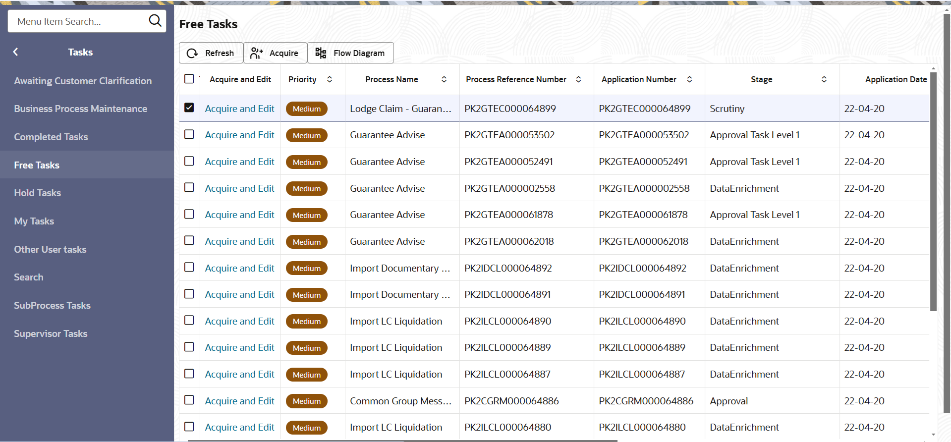
Task: Acquire and Edit task PK2ILCL000064887
Action: [239, 374]
